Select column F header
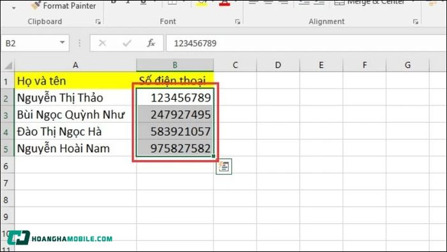447x252 pixels. pyautogui.click(x=365, y=65)
